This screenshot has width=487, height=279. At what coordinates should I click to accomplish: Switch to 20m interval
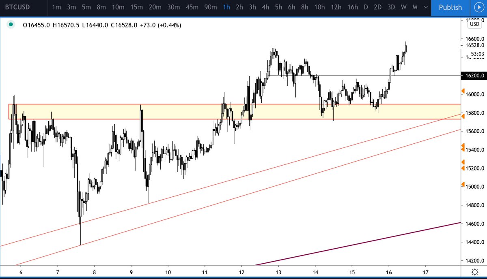click(x=155, y=7)
